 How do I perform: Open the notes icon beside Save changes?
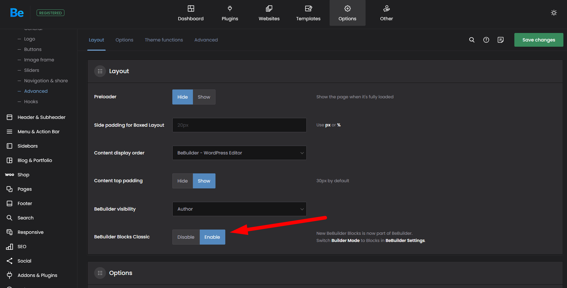[x=500, y=40]
